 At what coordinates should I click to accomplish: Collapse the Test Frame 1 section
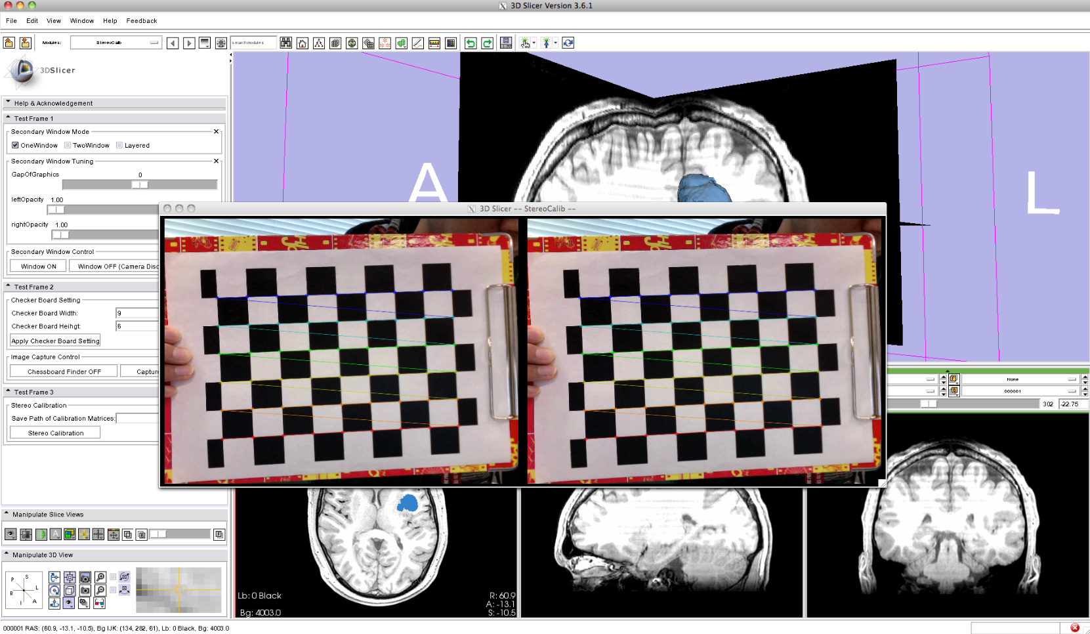point(9,118)
